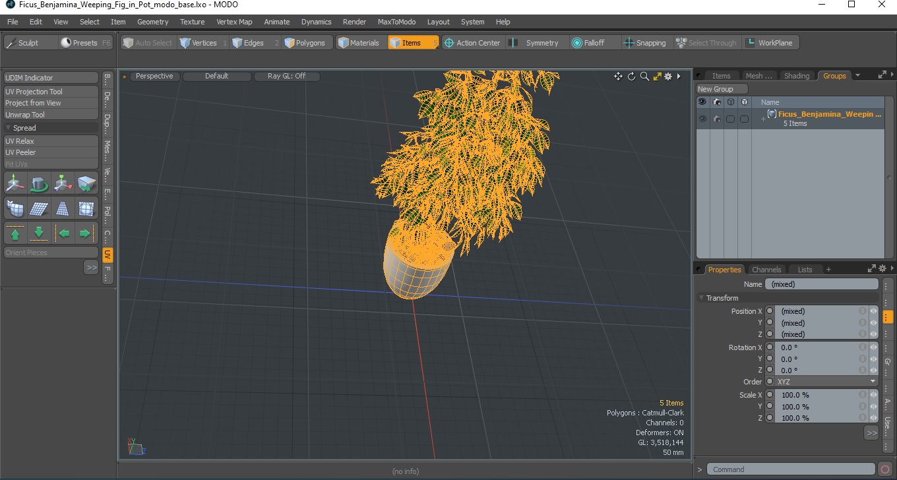This screenshot has height=480, width=897.
Task: Switch to the Channels tab
Action: coord(766,270)
